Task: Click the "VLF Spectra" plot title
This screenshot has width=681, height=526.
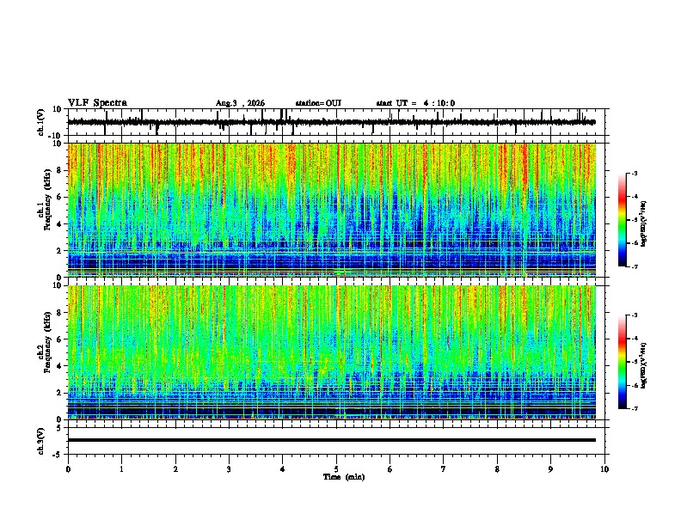Action: 97,103
